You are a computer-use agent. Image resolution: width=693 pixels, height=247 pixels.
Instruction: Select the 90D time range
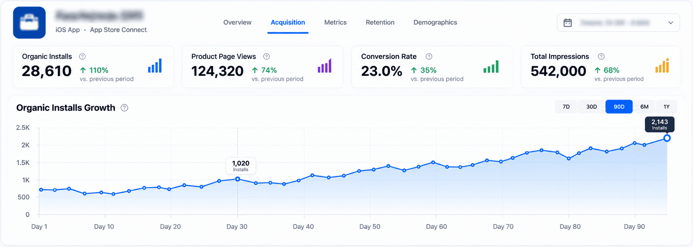tap(619, 106)
